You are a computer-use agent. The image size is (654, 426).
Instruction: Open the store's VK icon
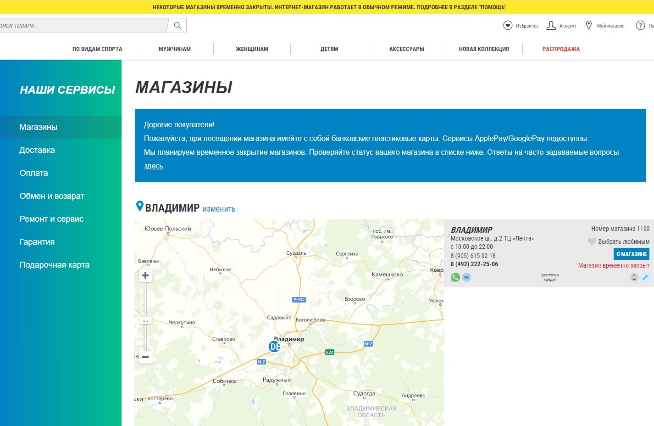click(466, 277)
